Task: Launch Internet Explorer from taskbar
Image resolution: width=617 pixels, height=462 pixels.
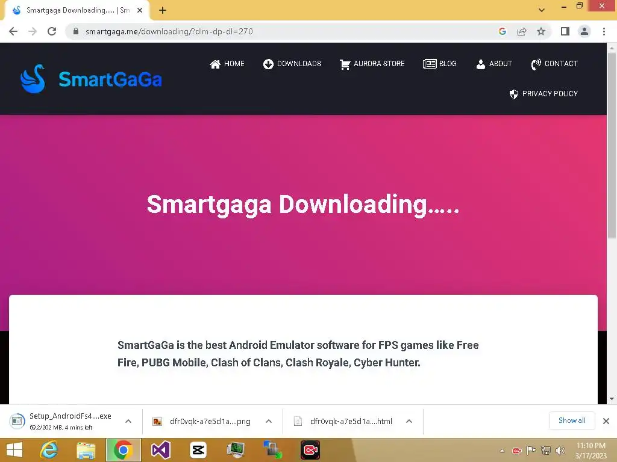Action: 49,450
